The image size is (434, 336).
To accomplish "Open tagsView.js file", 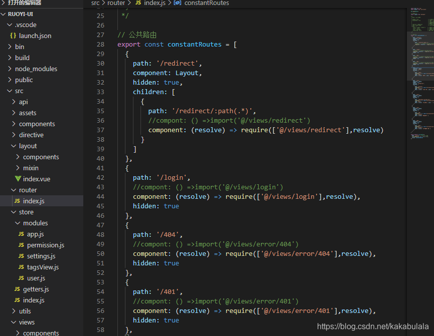I will (x=43, y=267).
